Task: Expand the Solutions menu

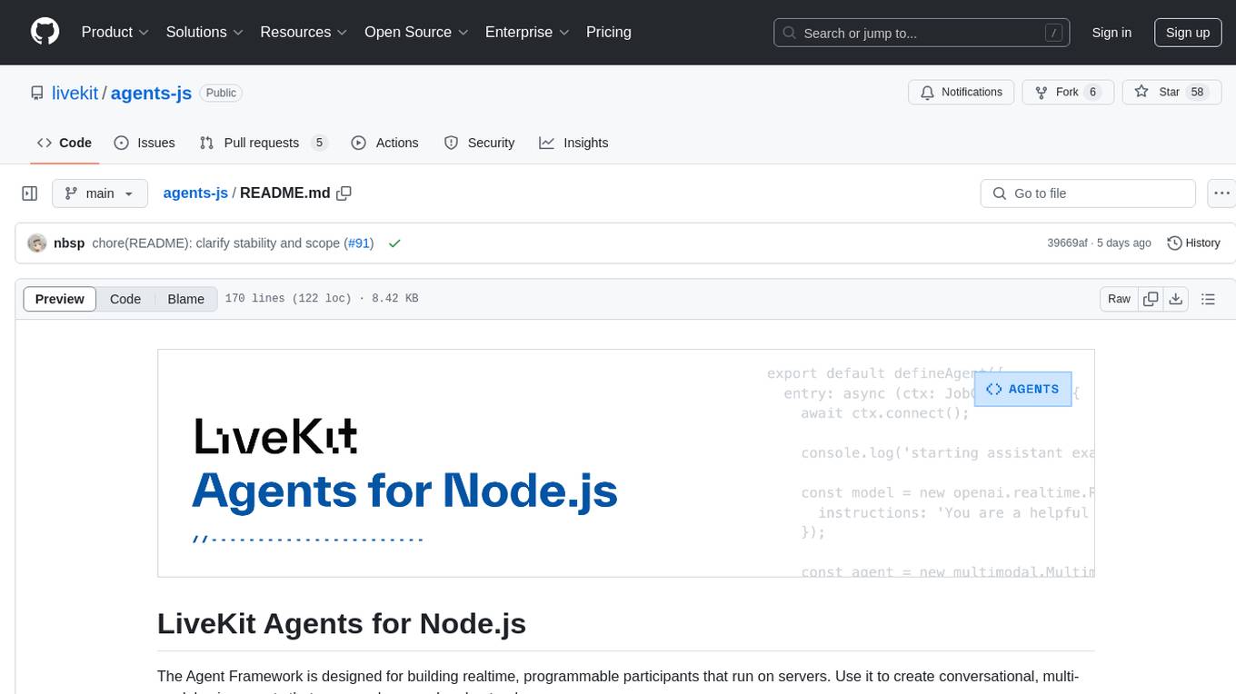Action: pos(204,32)
